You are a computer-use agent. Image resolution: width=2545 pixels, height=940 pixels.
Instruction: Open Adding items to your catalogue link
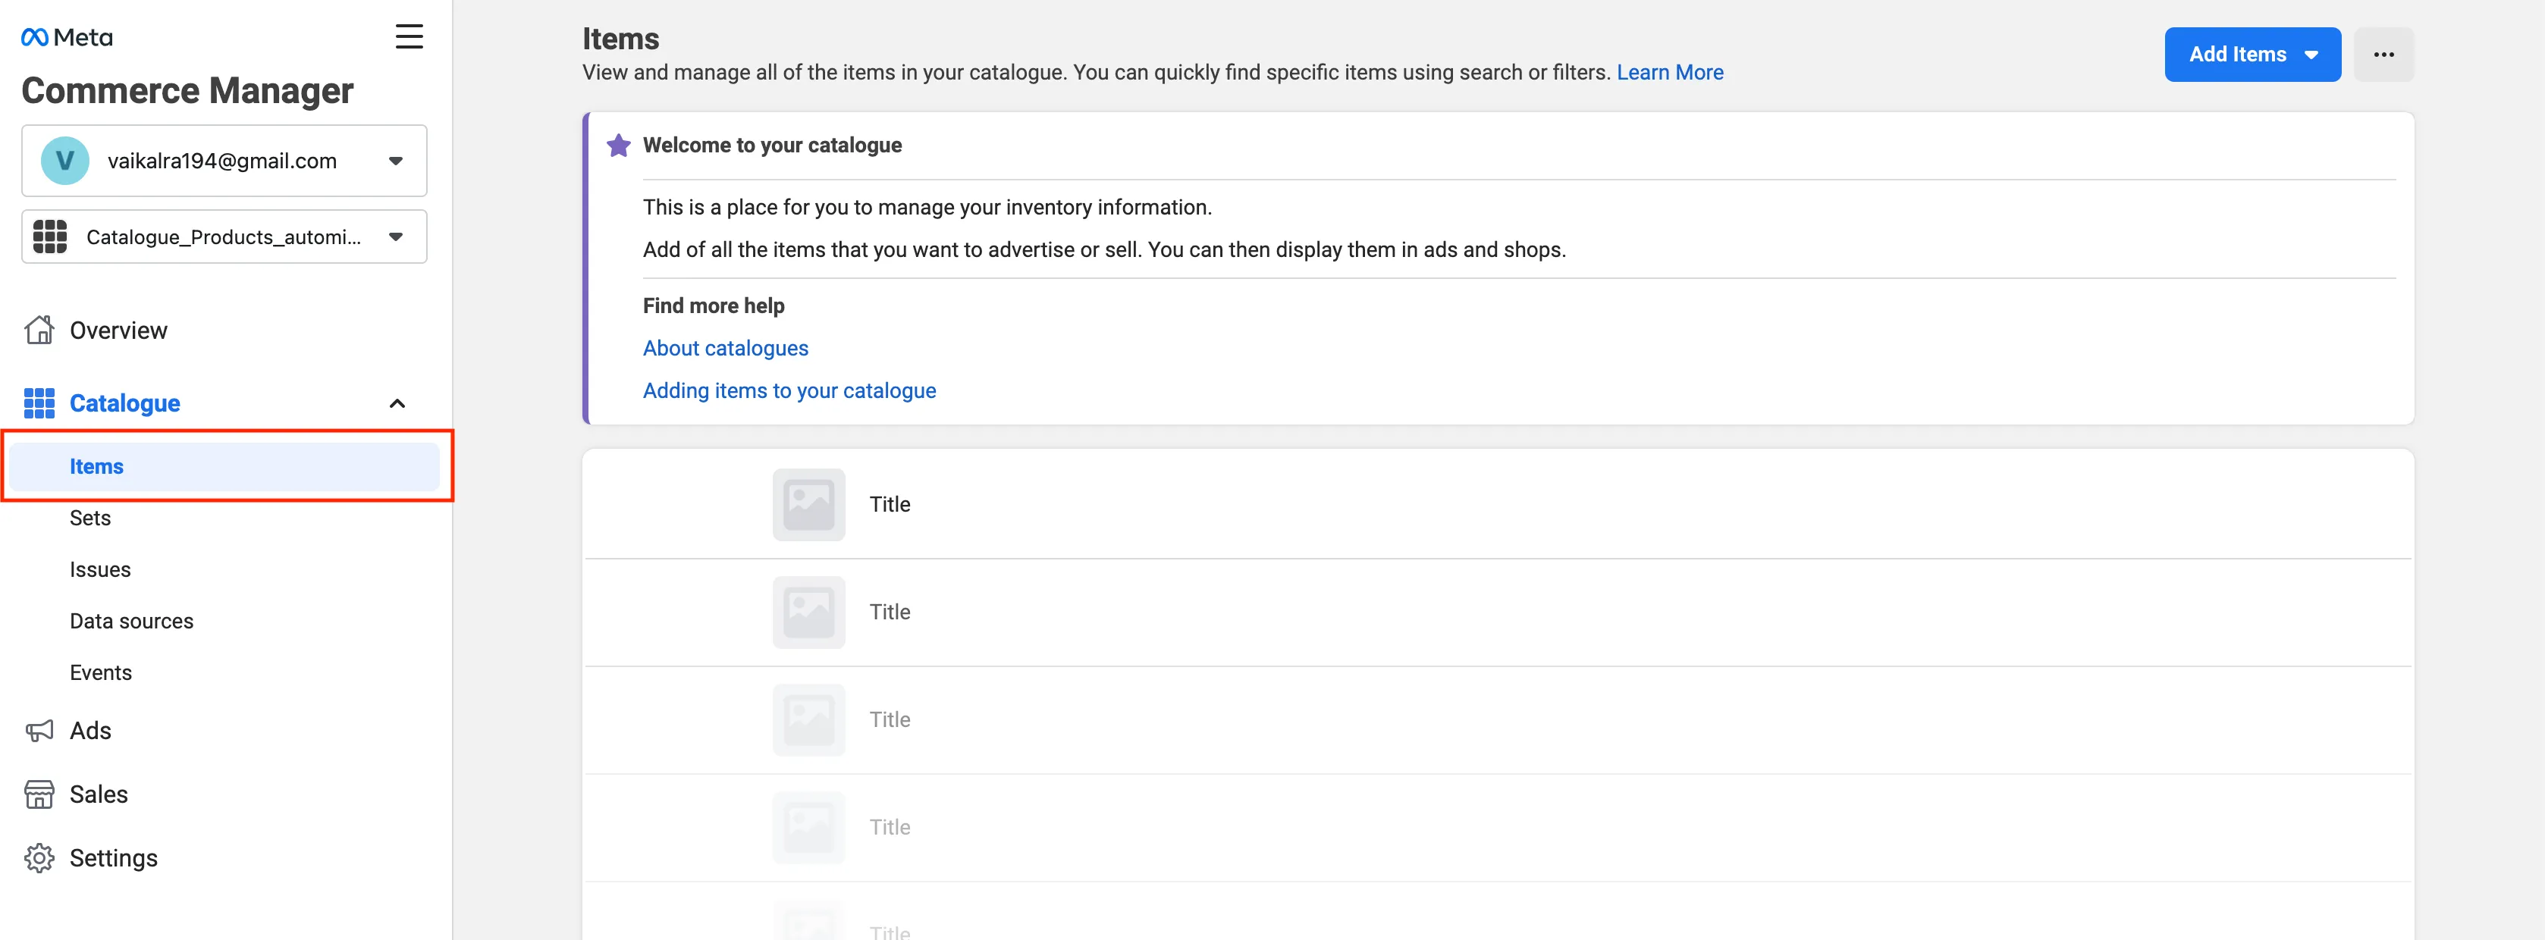point(789,391)
